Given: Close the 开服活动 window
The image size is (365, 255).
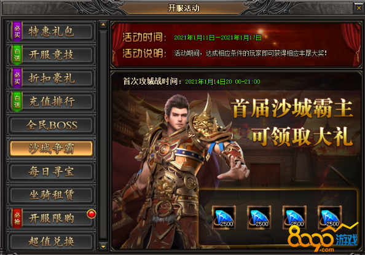Looking at the screenshot, I should [358, 8].
